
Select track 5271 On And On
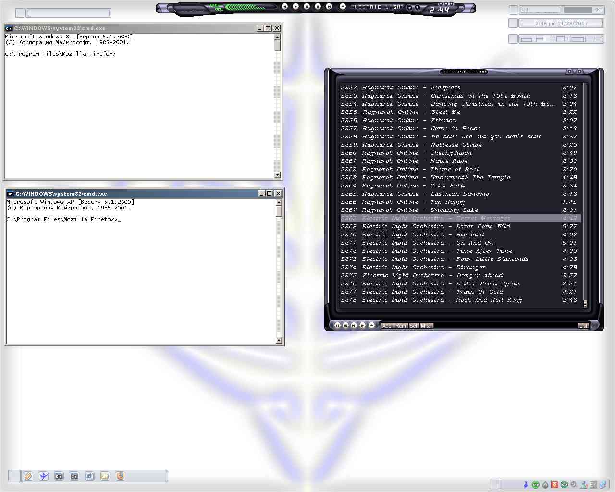(x=459, y=243)
